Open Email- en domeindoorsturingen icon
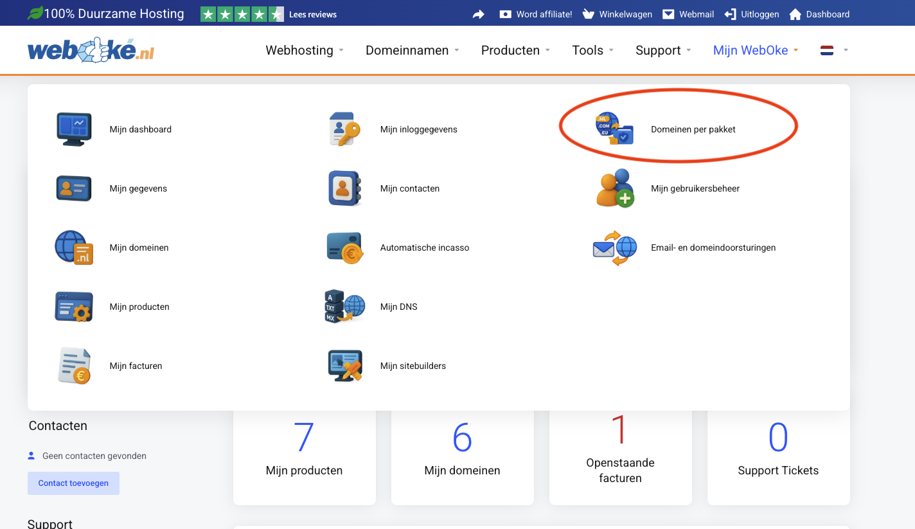 (x=615, y=247)
